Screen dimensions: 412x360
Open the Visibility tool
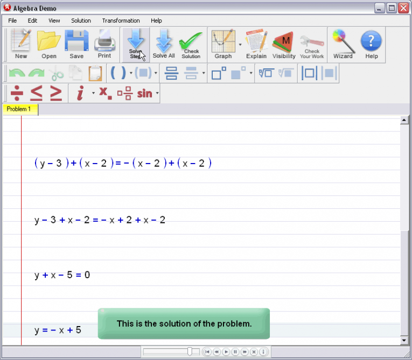point(284,45)
